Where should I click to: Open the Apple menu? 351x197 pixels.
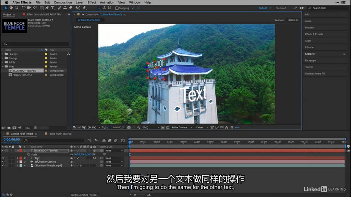(x=6, y=2)
